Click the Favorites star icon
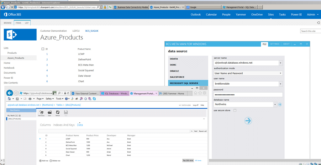Viewport: 321px width, 165px height. coord(200,93)
